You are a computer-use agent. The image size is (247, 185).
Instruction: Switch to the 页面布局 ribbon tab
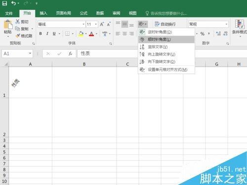(x=63, y=13)
